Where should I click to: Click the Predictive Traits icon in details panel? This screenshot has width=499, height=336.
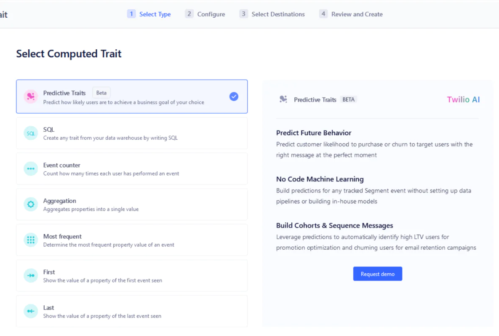[283, 99]
